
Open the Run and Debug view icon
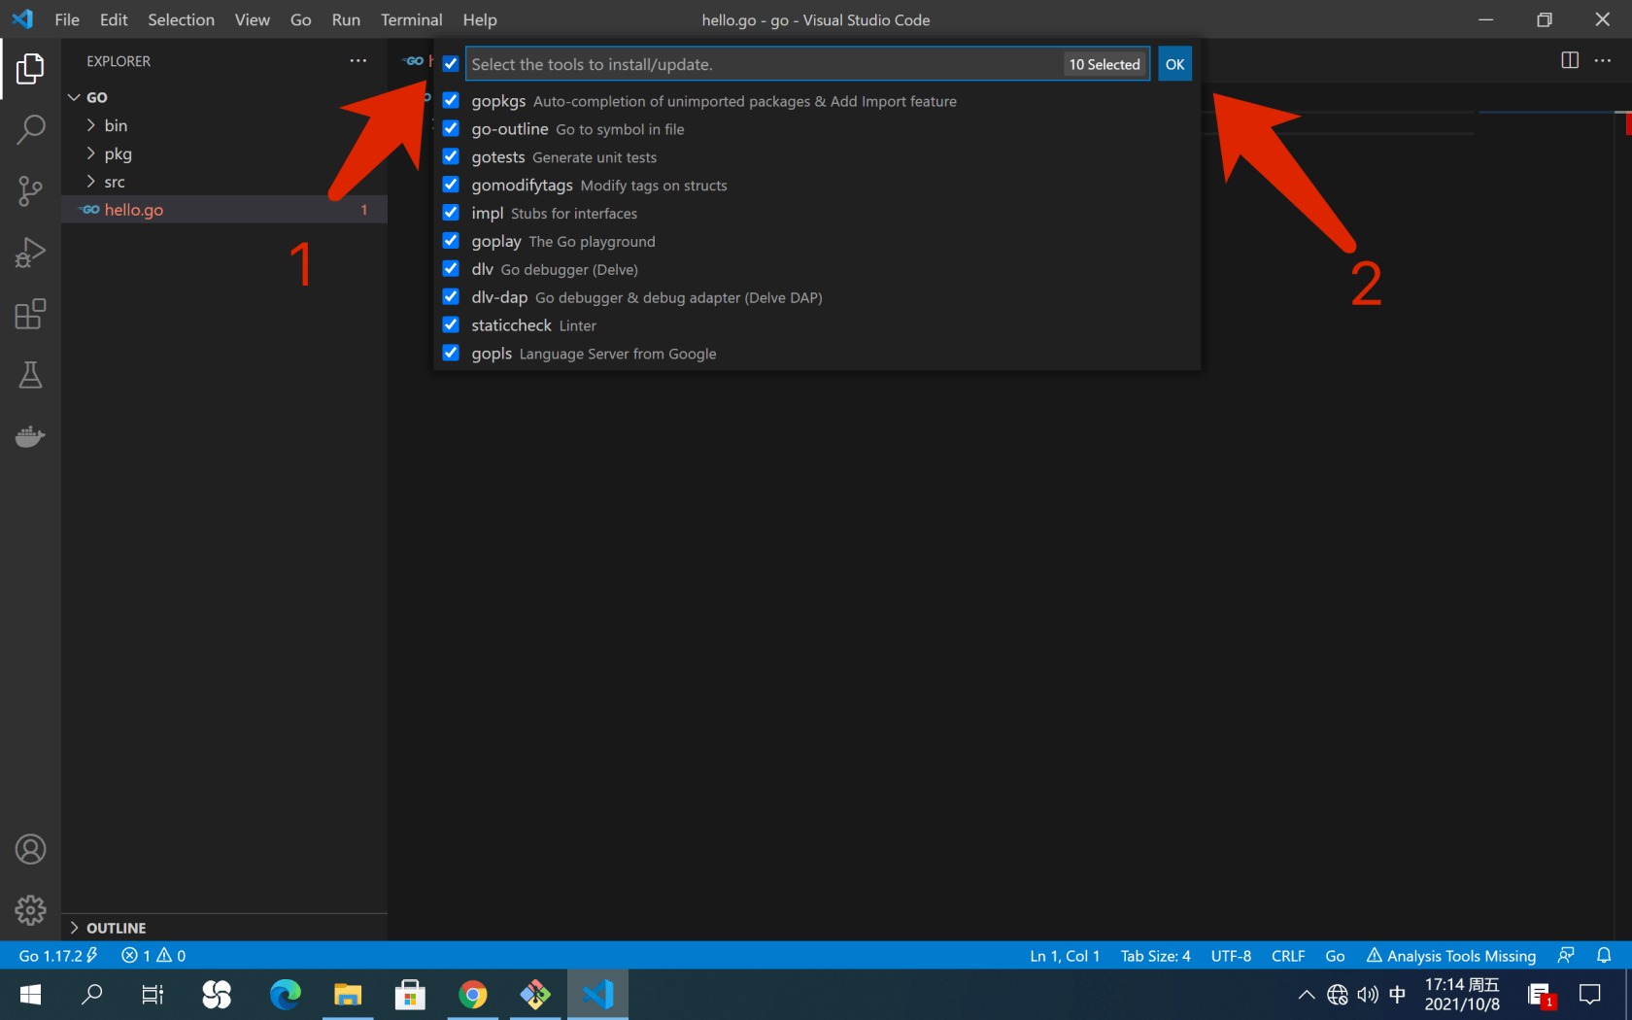click(x=30, y=252)
